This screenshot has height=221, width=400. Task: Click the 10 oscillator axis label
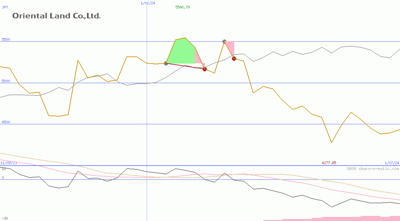point(4,169)
